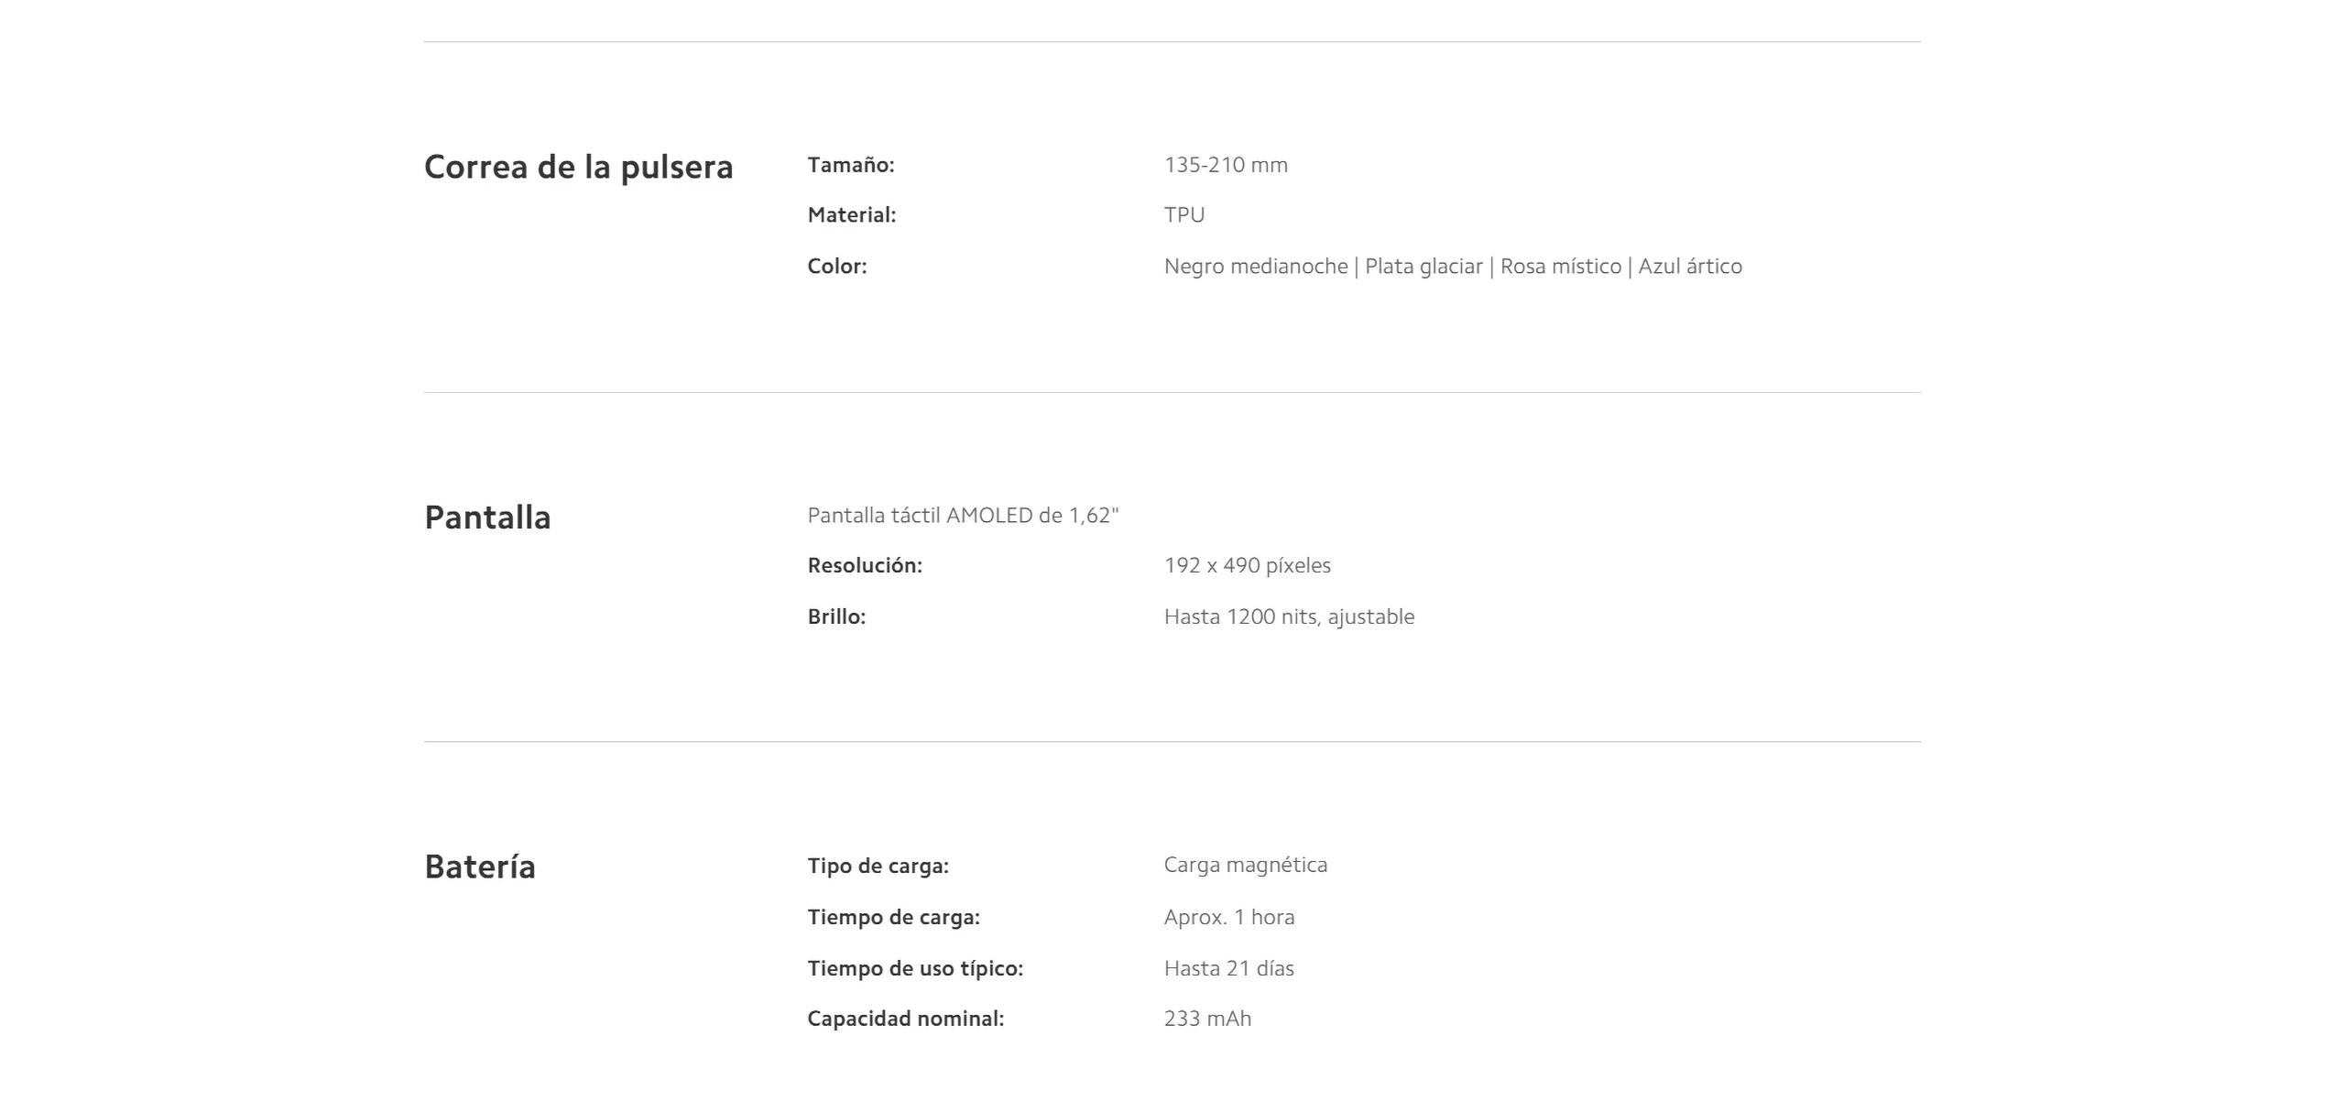Select the "Tamaño:" label

click(850, 165)
